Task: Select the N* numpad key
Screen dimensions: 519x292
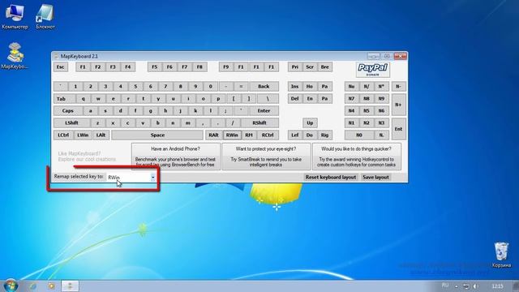Action: 381,87
